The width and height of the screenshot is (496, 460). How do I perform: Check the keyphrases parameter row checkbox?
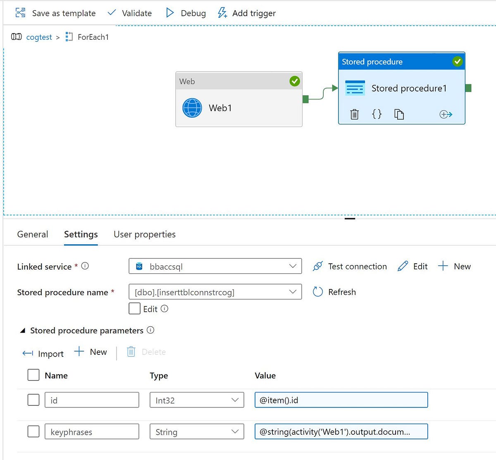point(33,431)
